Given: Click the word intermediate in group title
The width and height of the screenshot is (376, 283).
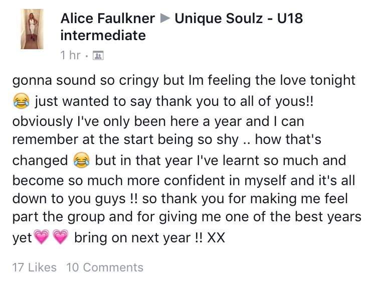Looking at the screenshot, I should point(103,36).
